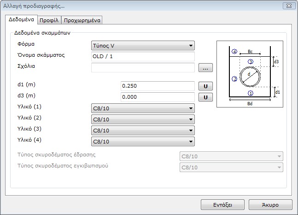Click the Όνομα σκάμματος field with OLD / 1

(x=143, y=56)
